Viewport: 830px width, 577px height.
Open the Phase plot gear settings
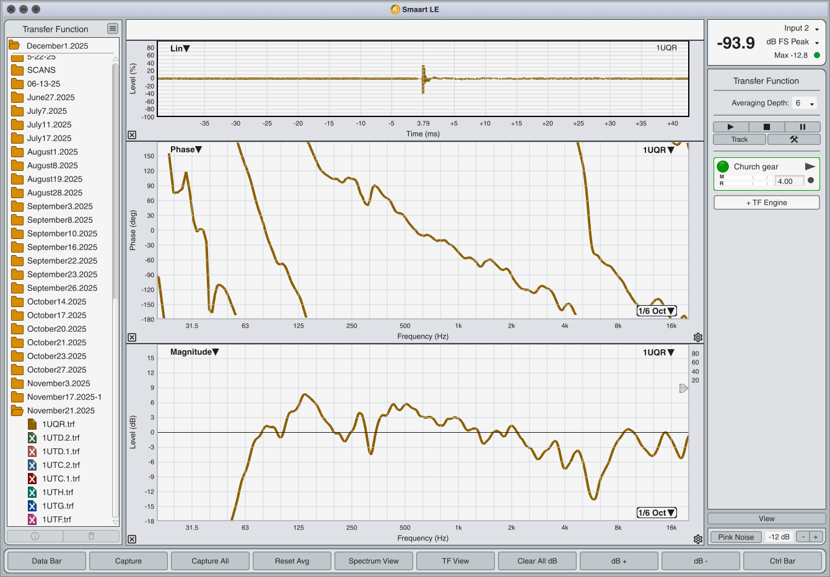click(x=698, y=337)
